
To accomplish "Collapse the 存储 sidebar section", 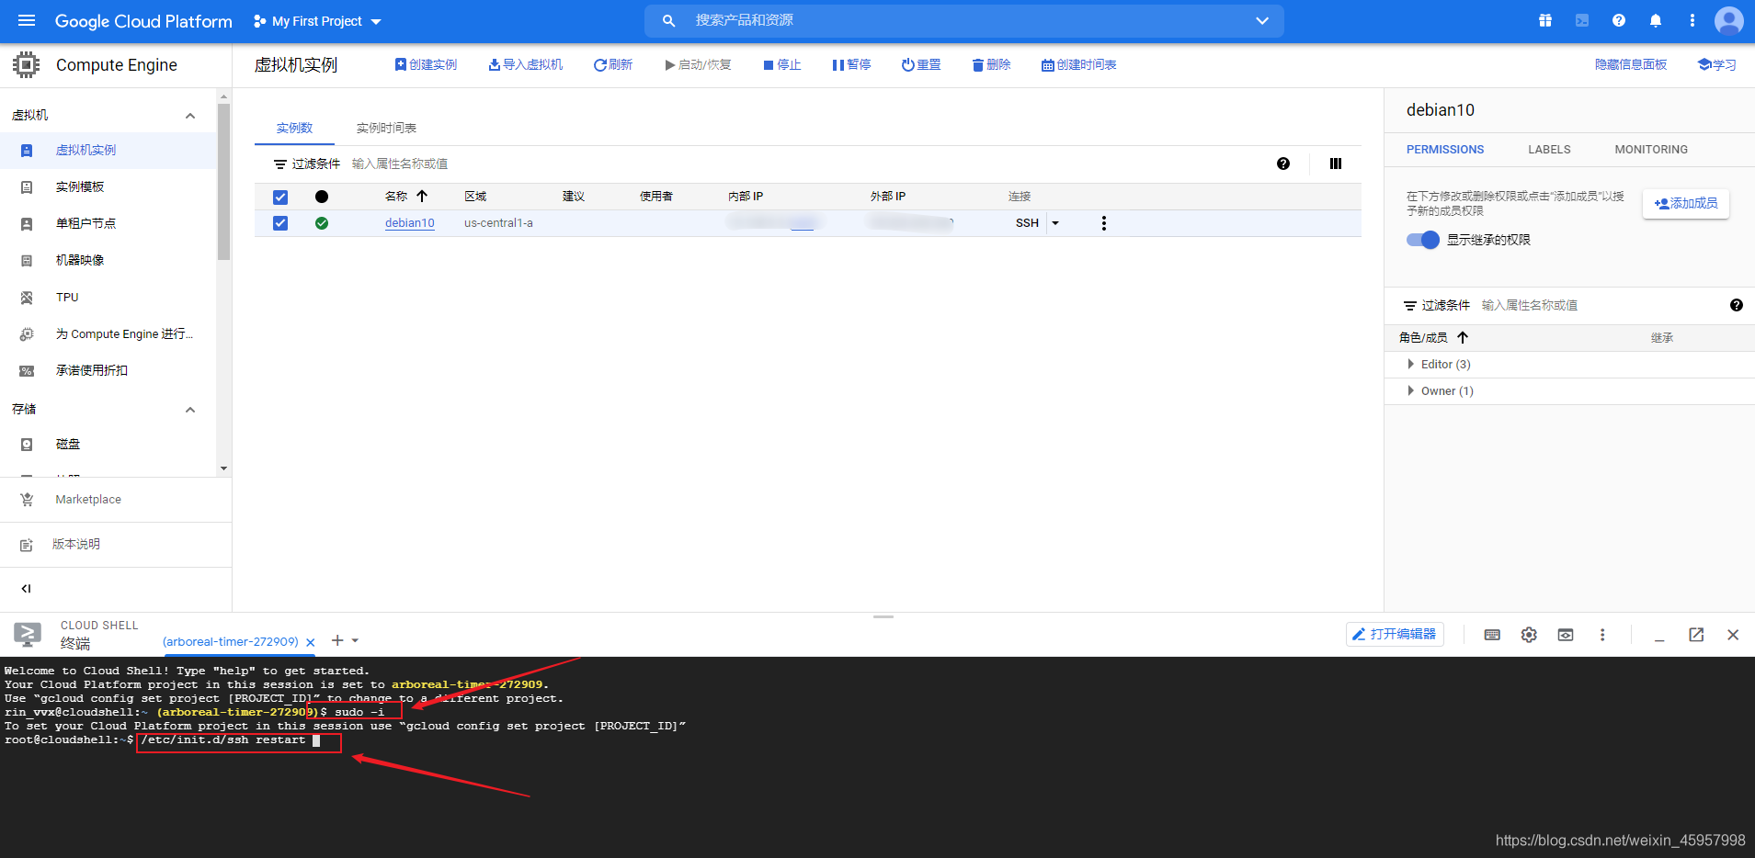I will 190,410.
